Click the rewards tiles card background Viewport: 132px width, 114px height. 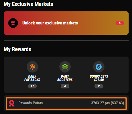(66, 75)
